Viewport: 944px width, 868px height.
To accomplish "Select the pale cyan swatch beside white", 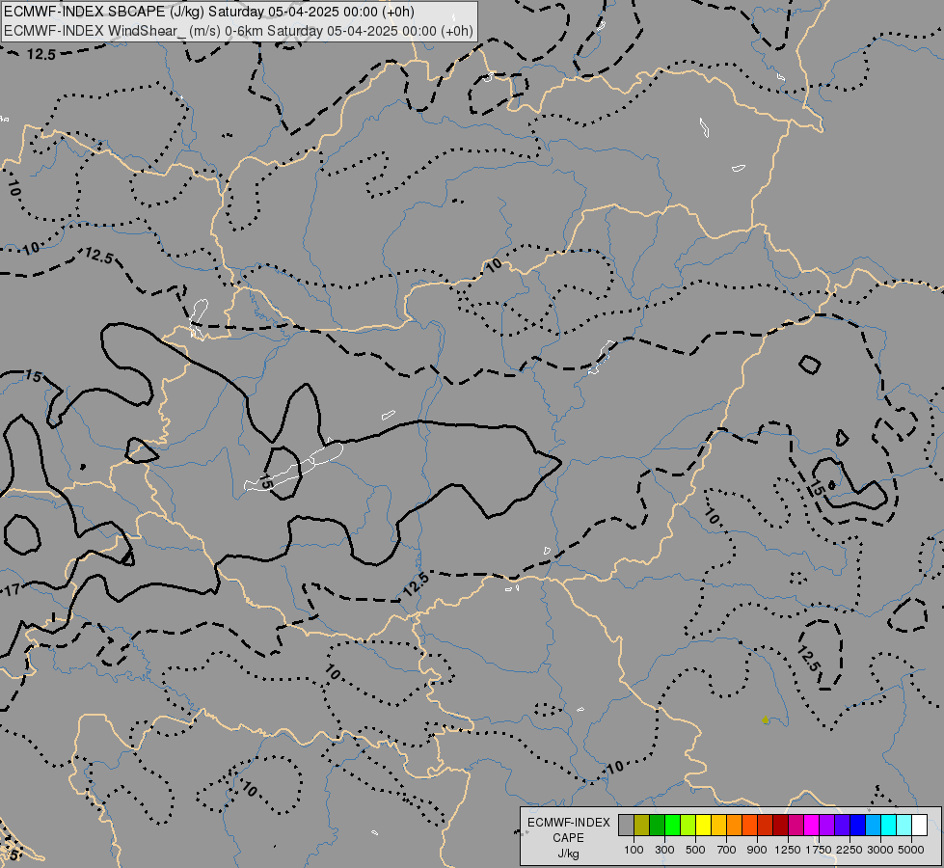I will [x=904, y=826].
